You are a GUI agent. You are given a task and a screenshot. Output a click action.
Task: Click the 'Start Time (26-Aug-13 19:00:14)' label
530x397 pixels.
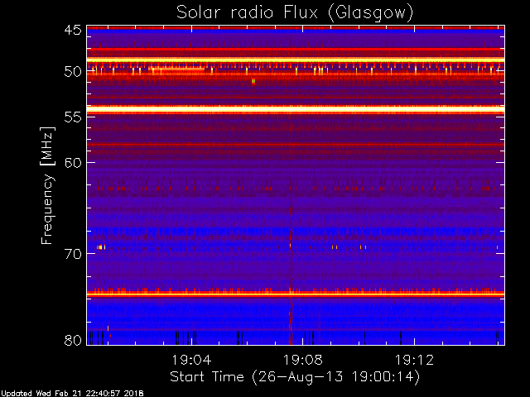click(x=295, y=377)
